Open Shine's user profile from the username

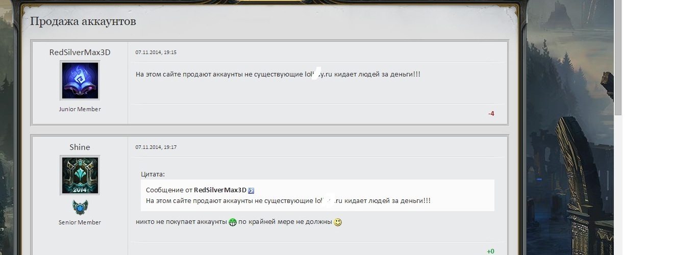pos(80,147)
